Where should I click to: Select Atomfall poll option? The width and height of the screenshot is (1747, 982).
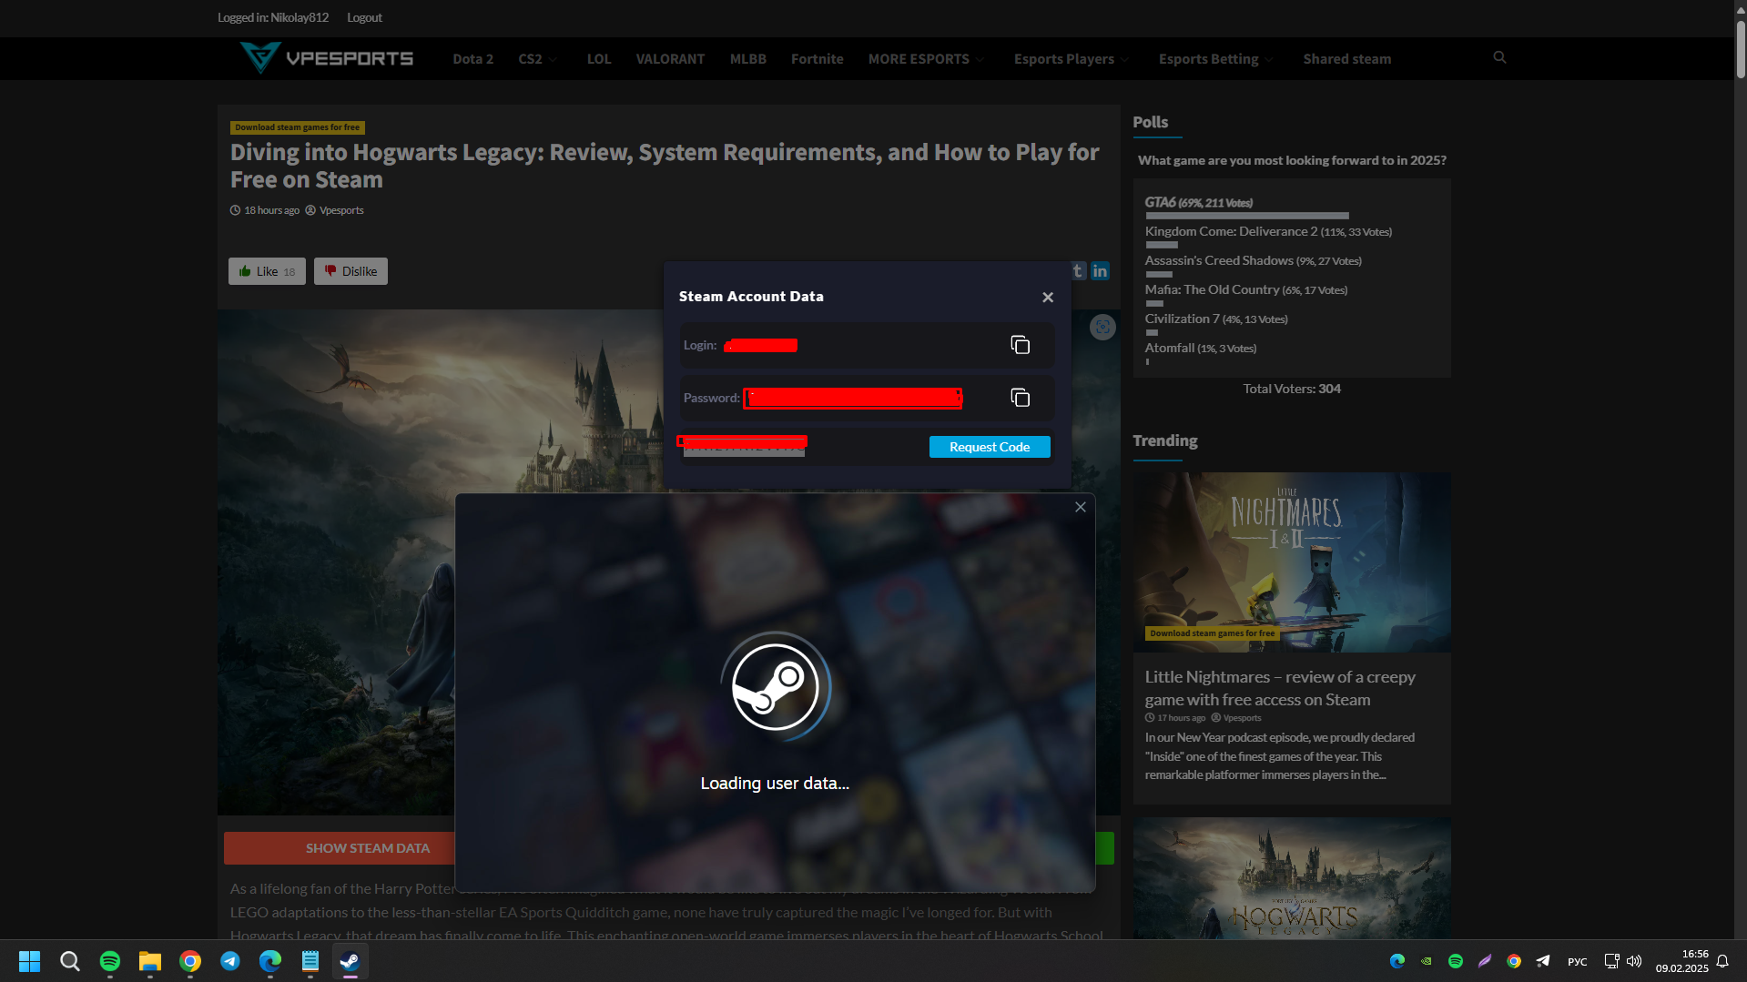(x=1200, y=349)
